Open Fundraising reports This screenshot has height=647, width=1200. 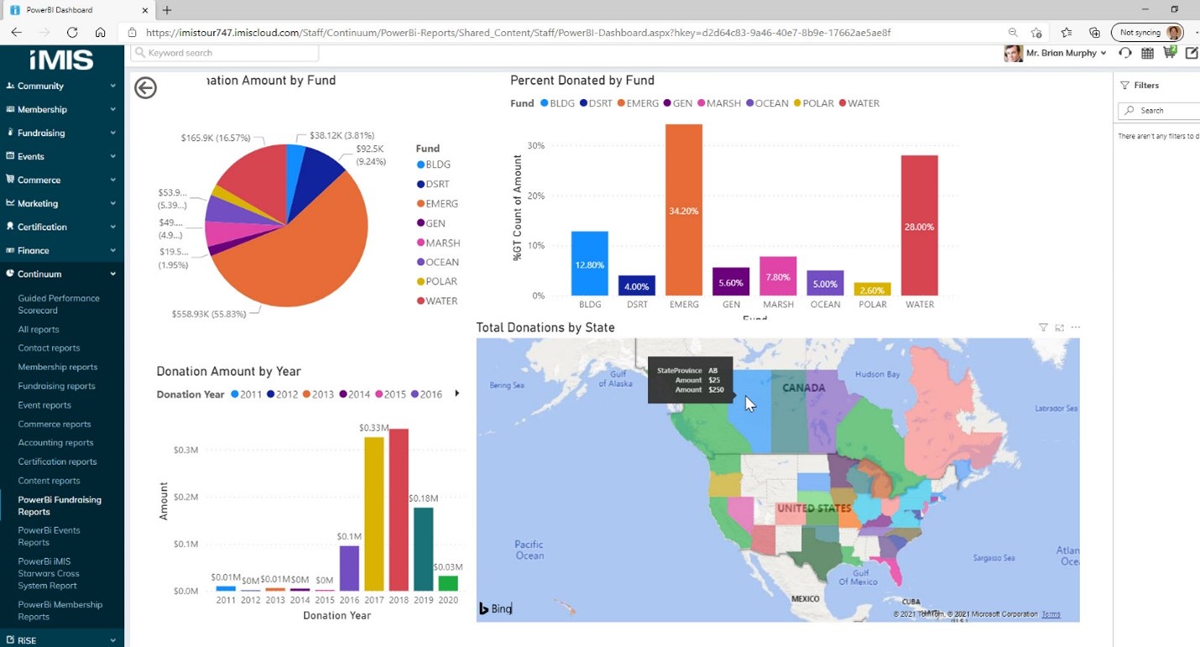coord(56,386)
